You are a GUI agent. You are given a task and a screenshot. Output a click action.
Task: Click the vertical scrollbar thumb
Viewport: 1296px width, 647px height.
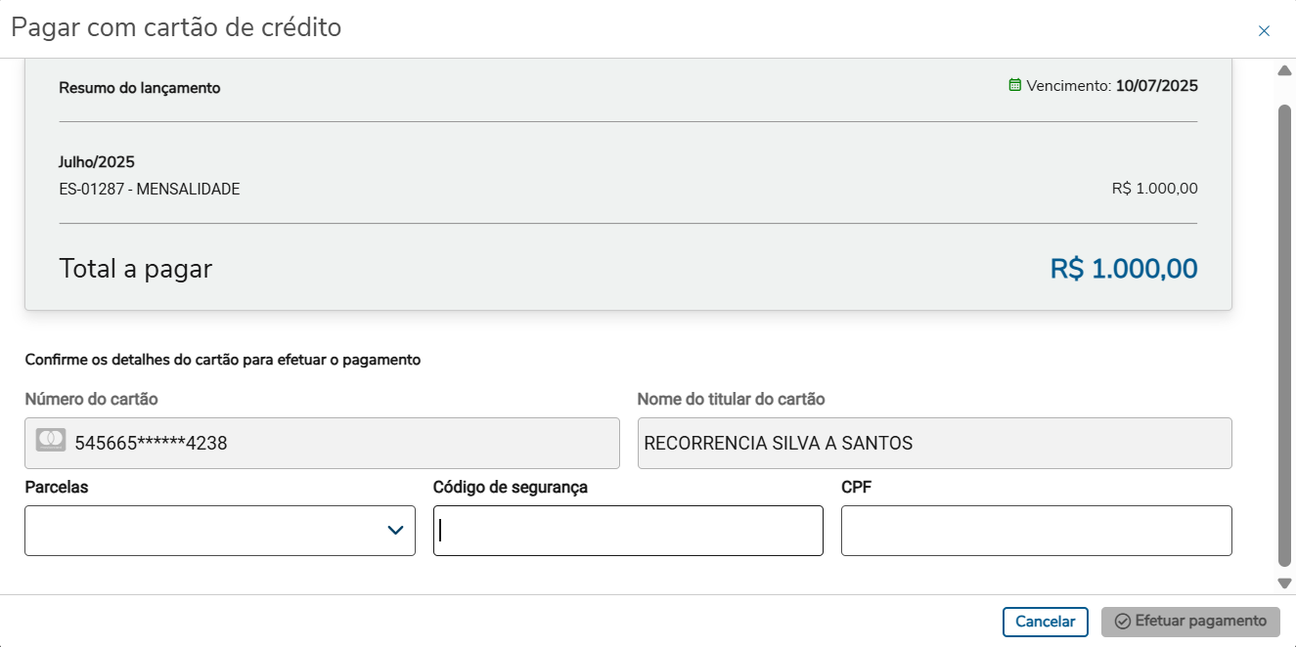[1285, 332]
